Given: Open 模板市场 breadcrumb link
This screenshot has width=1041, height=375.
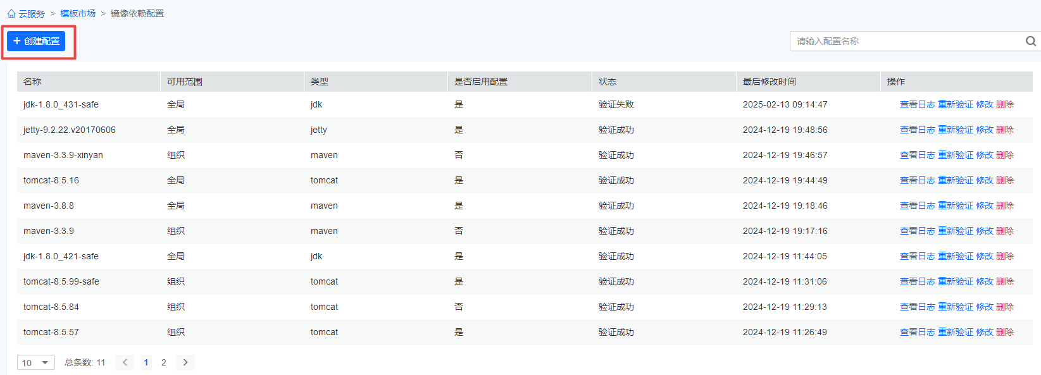Looking at the screenshot, I should coord(78,13).
